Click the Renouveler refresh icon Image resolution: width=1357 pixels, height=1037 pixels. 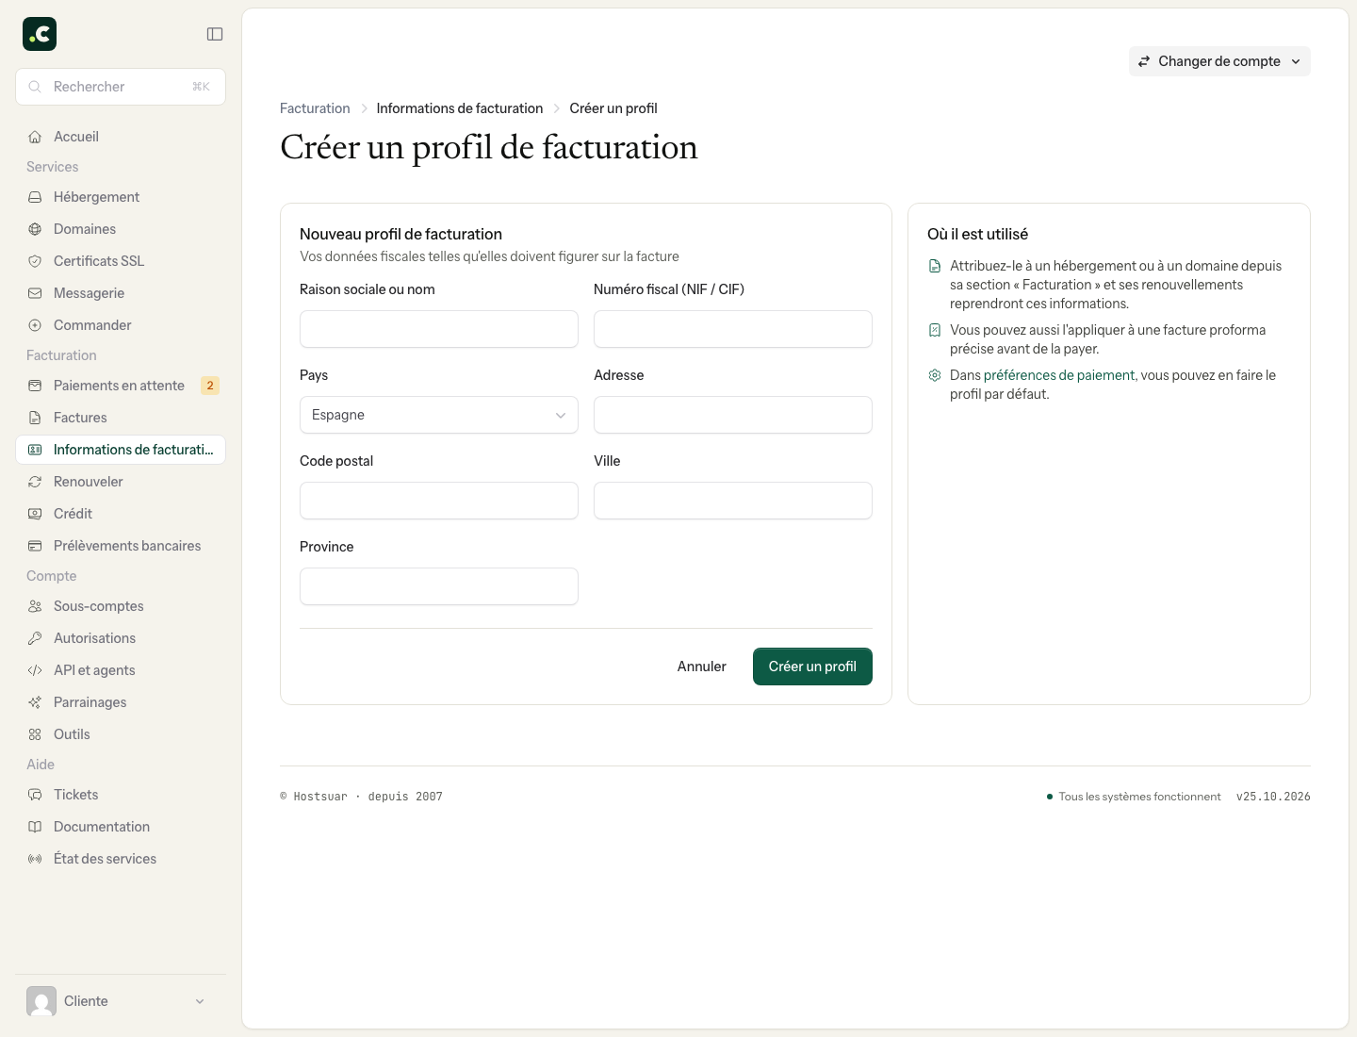click(35, 482)
